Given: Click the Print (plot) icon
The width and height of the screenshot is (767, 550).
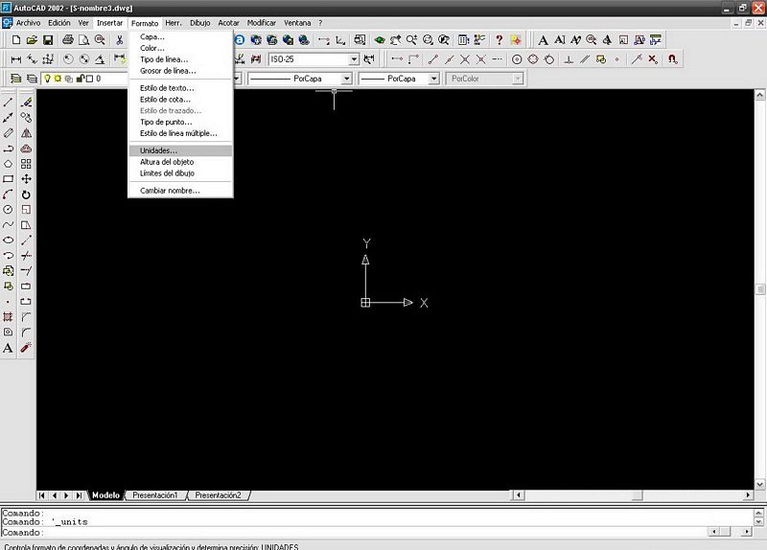Looking at the screenshot, I should point(68,40).
